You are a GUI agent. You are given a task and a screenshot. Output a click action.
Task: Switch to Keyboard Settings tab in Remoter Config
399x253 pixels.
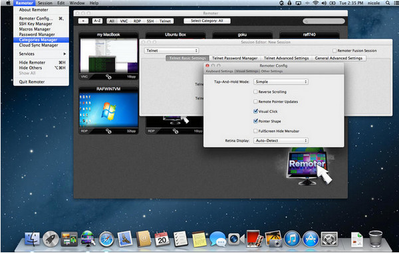point(219,71)
